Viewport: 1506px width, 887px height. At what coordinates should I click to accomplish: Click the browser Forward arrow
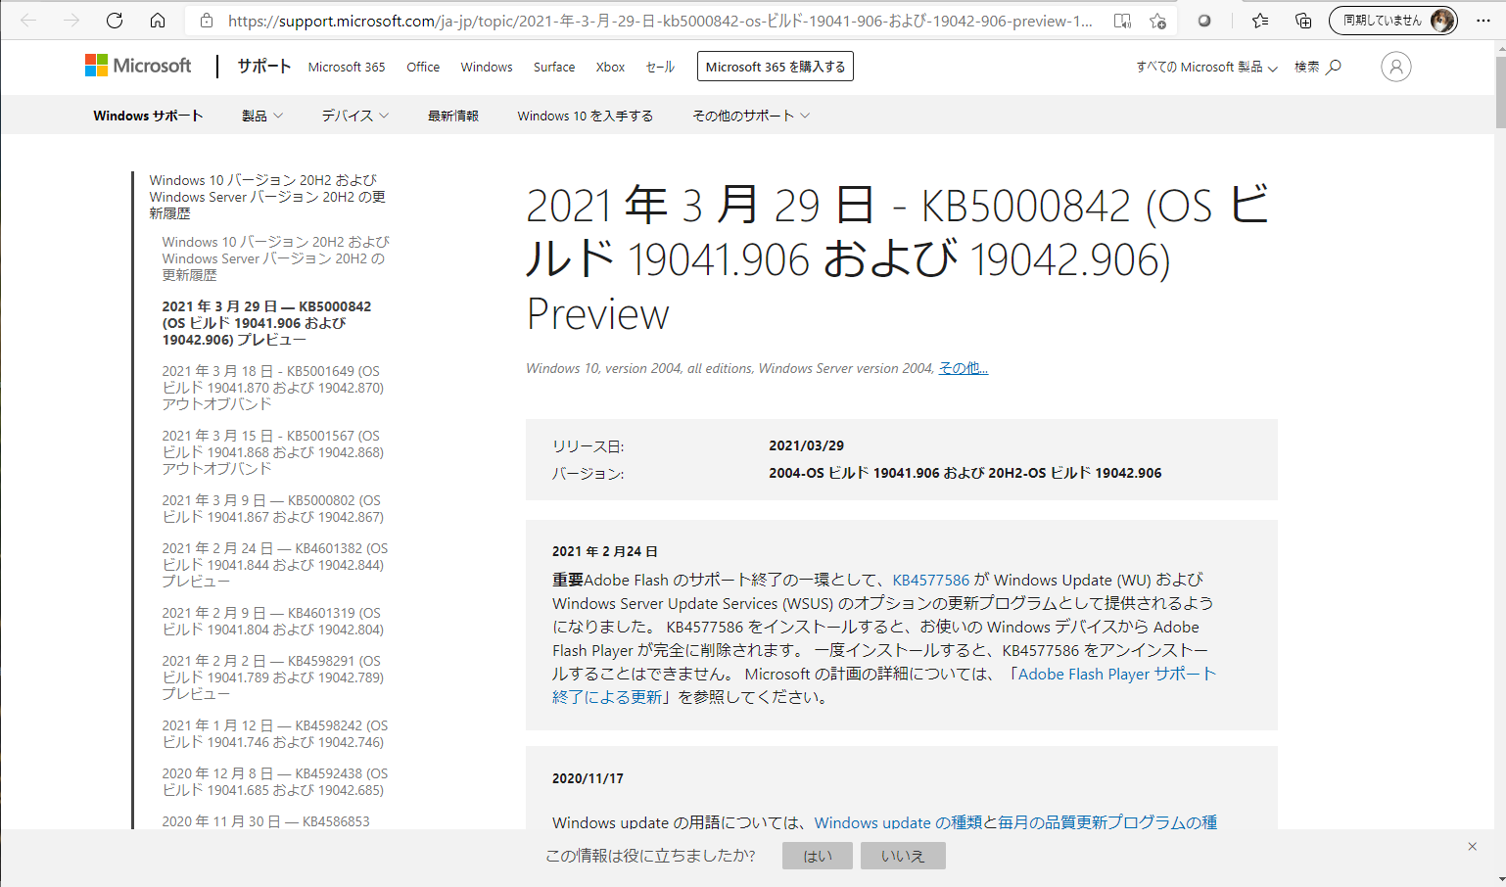71,21
